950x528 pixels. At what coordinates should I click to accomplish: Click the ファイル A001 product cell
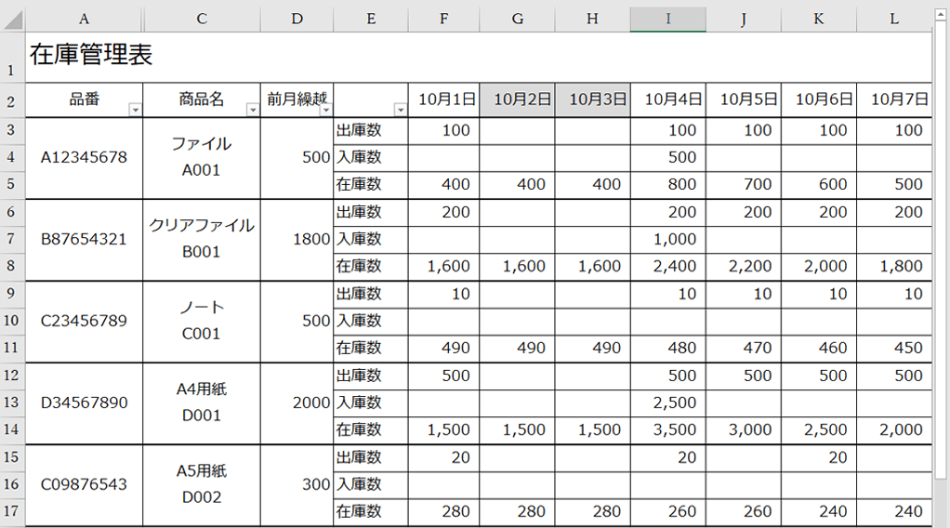202,158
